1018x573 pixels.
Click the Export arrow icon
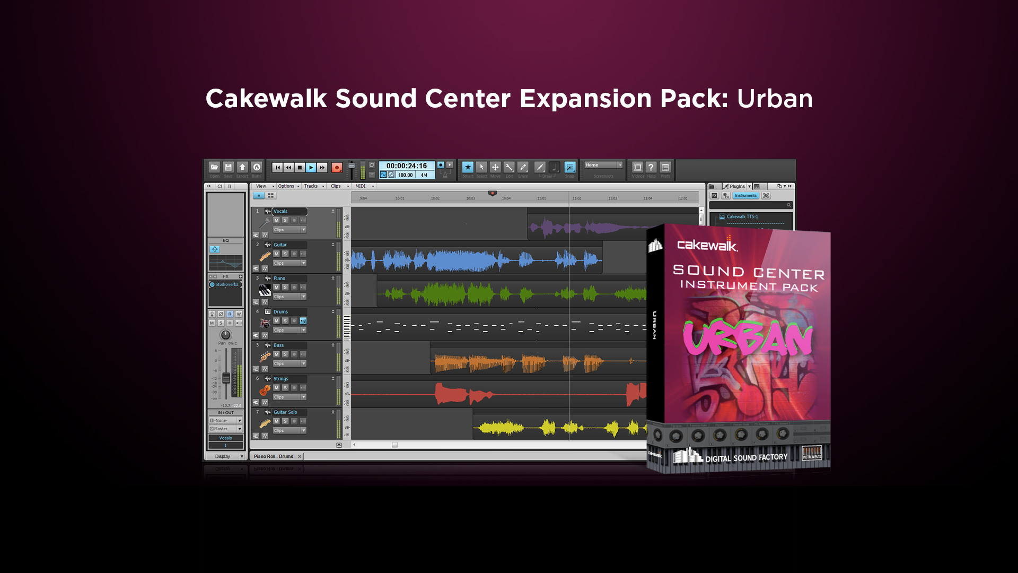pyautogui.click(x=242, y=167)
